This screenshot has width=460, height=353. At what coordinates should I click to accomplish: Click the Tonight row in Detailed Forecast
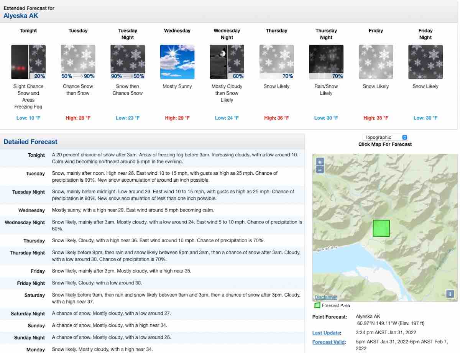(x=153, y=158)
